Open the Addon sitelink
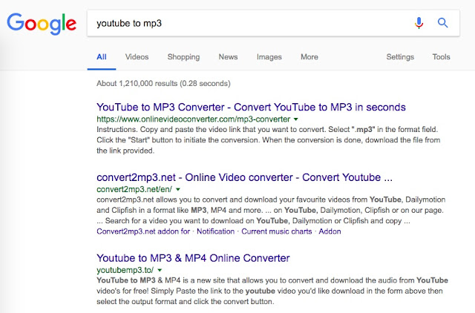 [x=330, y=231]
